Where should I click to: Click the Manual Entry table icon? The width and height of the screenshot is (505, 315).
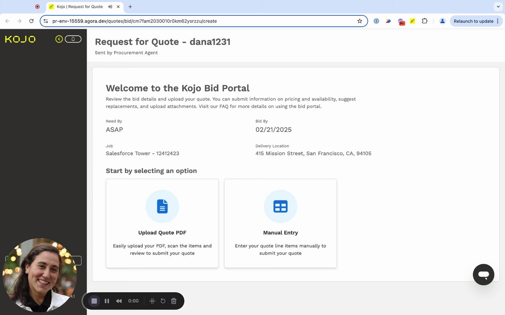(281, 206)
